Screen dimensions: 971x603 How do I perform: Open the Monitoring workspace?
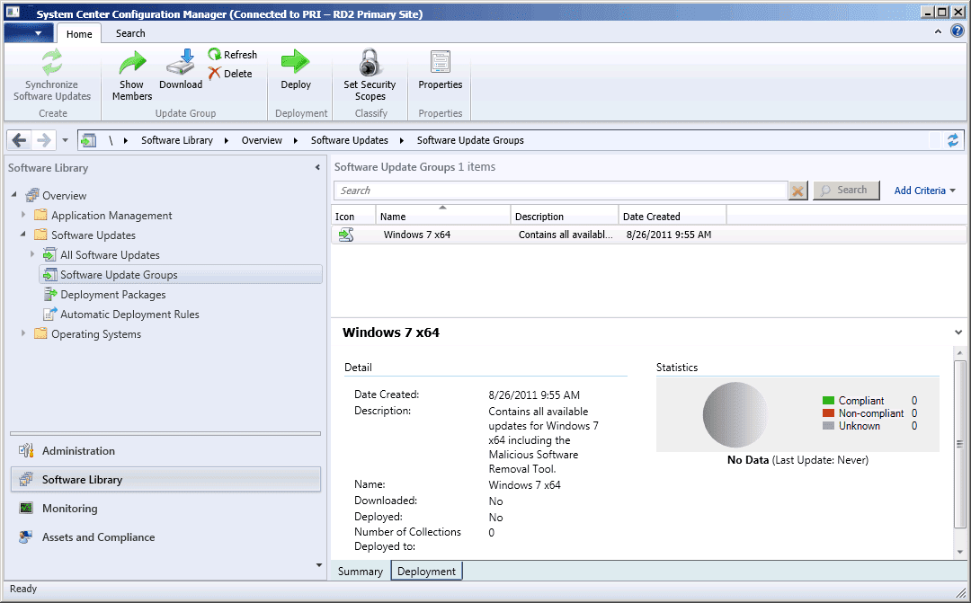pyautogui.click(x=165, y=509)
